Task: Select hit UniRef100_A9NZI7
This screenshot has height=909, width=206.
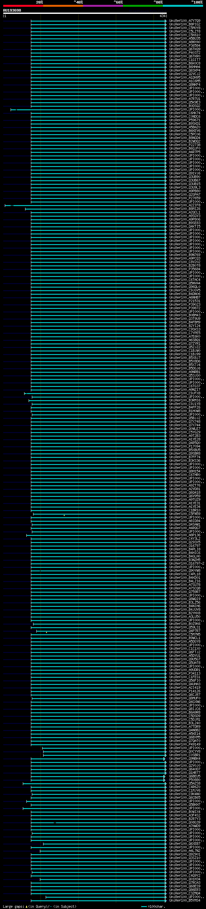Action: pos(184,390)
